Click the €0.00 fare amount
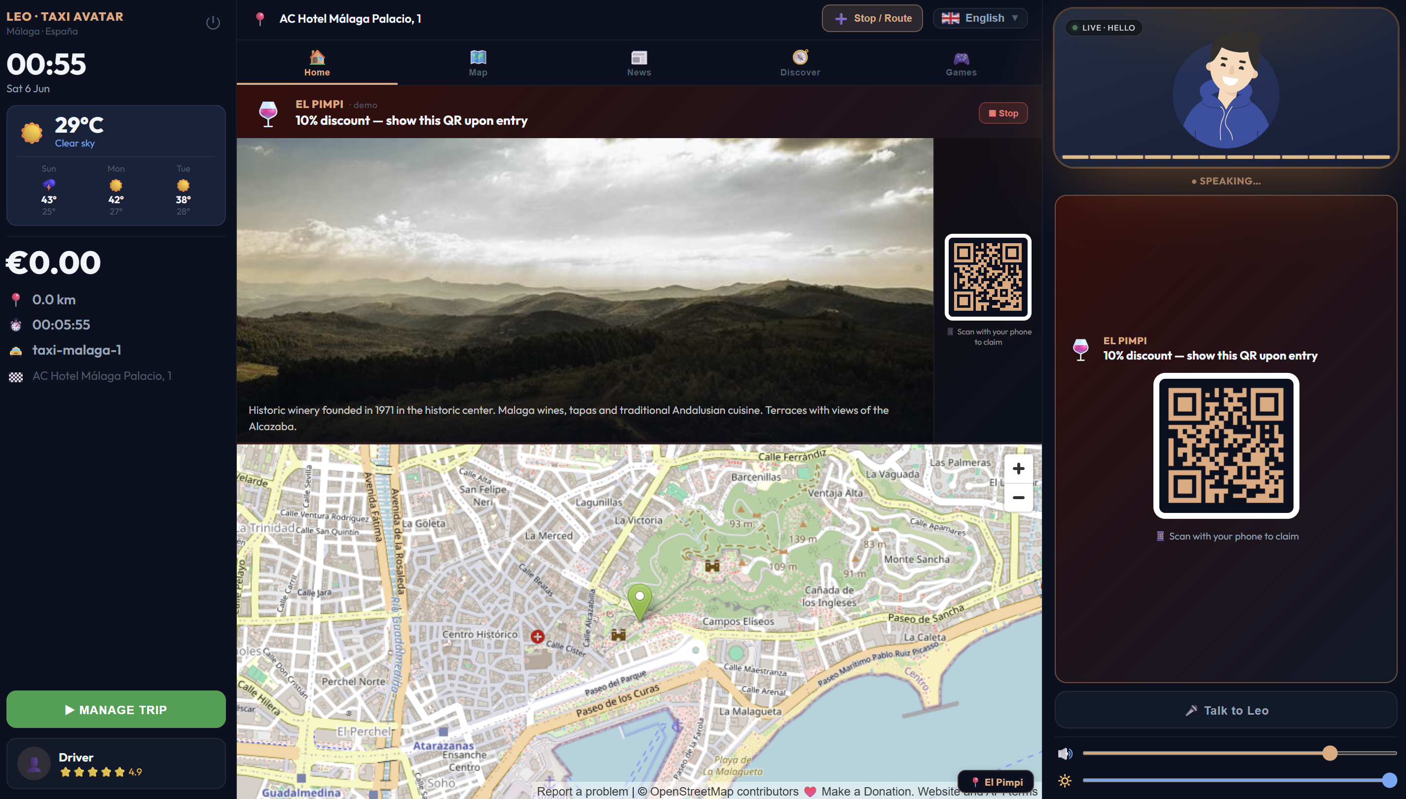Image resolution: width=1406 pixels, height=799 pixels. pos(53,262)
